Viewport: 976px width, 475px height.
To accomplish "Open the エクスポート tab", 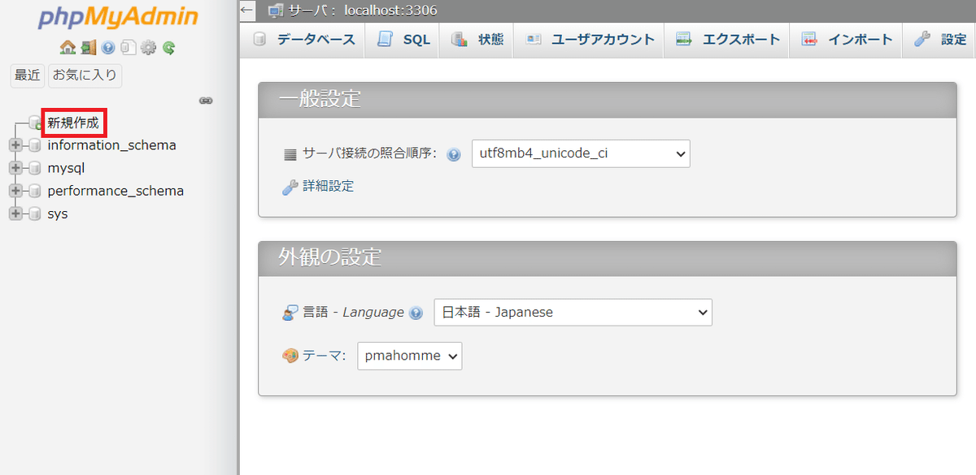I will [726, 40].
